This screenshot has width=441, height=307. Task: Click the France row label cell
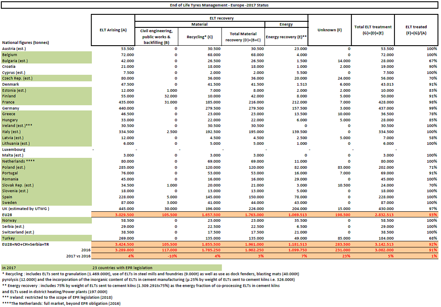coord(9,102)
